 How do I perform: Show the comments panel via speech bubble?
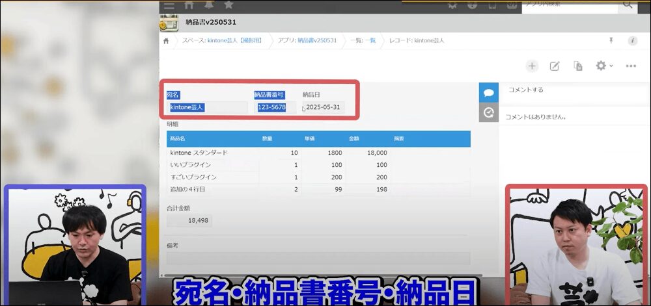click(489, 93)
